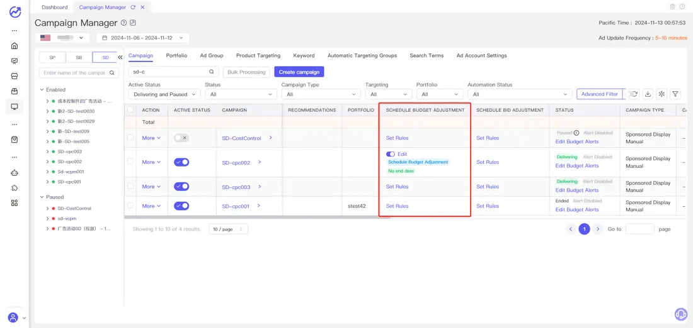The image size is (693, 328).
Task: Switch to the Ad Group tab
Action: (x=211, y=55)
